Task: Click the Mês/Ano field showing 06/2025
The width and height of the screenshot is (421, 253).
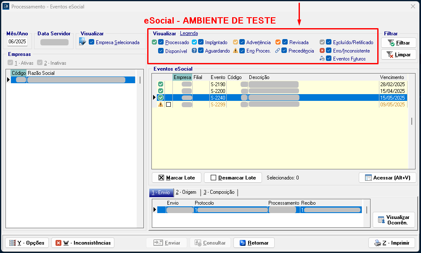Action: pyautogui.click(x=17, y=42)
